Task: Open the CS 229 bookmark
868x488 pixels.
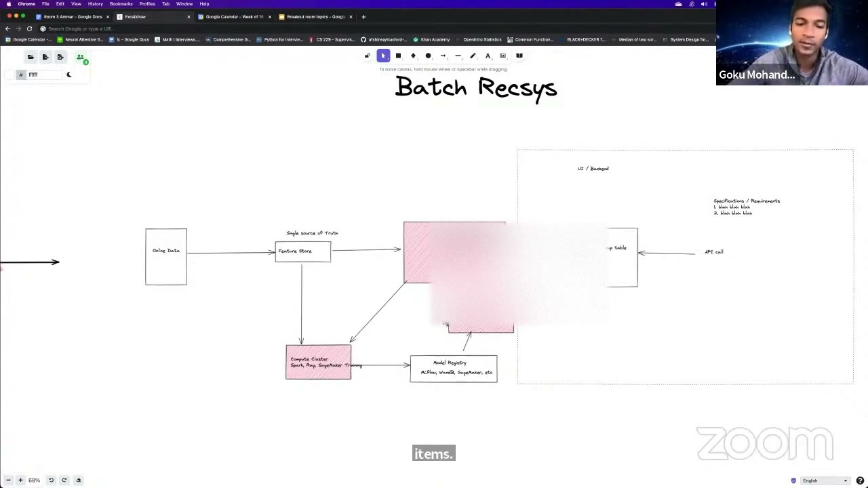Action: [332, 39]
